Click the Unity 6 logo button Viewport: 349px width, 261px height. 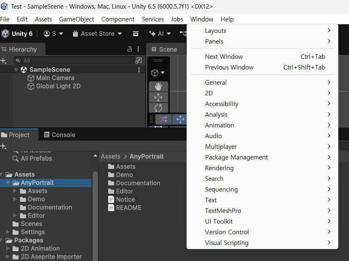[x=17, y=34]
